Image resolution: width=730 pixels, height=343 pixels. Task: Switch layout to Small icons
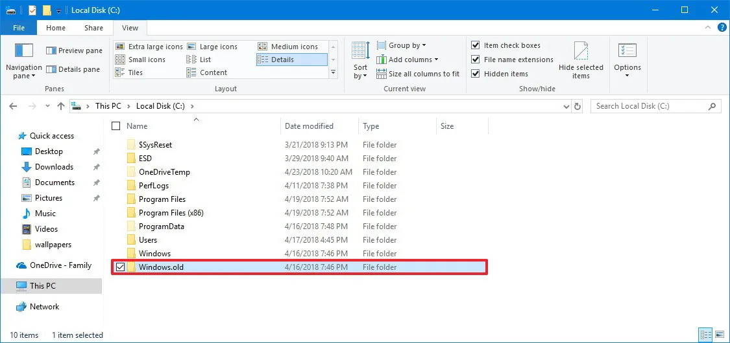coord(141,60)
